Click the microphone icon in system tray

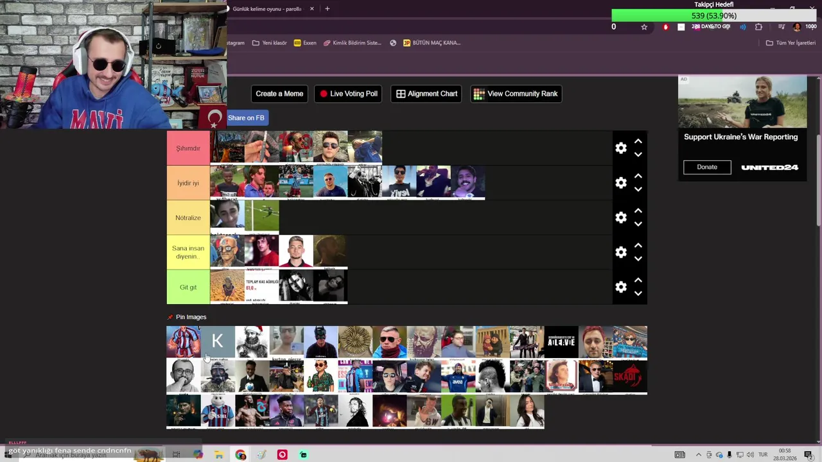click(729, 455)
